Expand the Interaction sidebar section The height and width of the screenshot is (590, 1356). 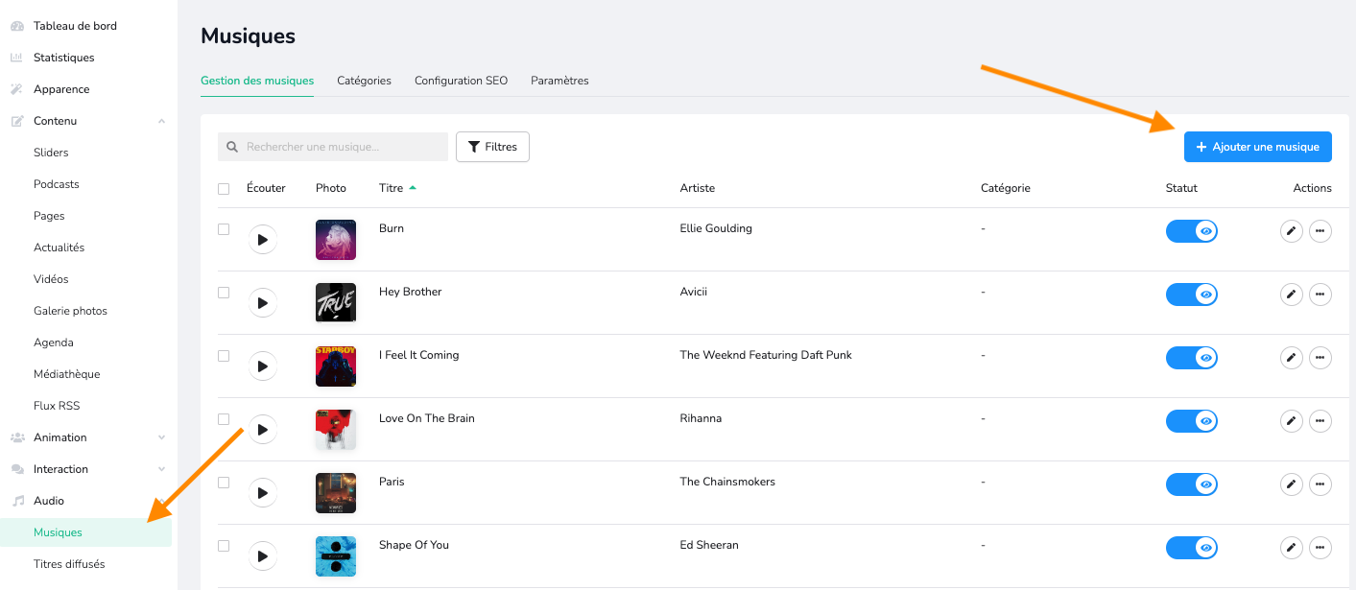click(161, 469)
